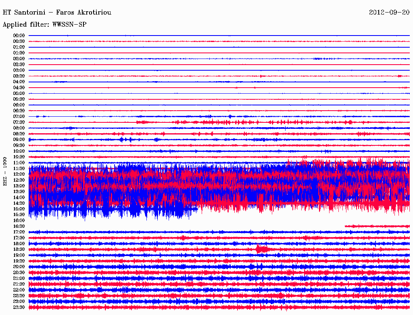The height and width of the screenshot is (315, 413).
Task: Select the 18:00 time label
Action: click(x=19, y=244)
